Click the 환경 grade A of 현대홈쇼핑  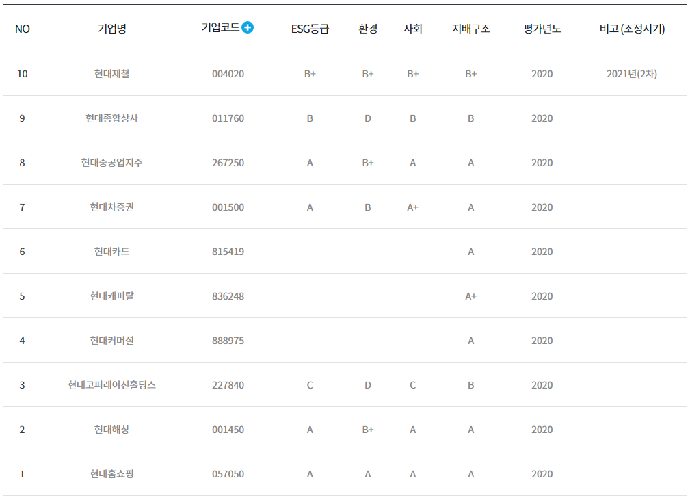368,474
